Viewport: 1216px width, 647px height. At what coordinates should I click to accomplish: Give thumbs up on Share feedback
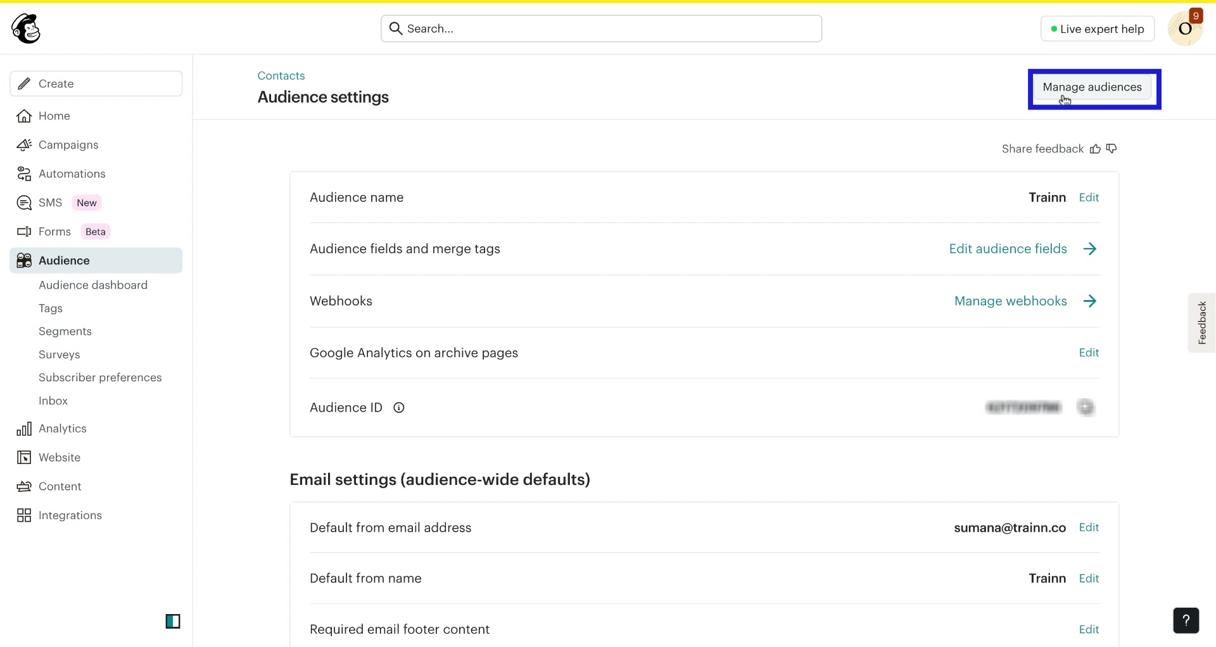tap(1096, 148)
